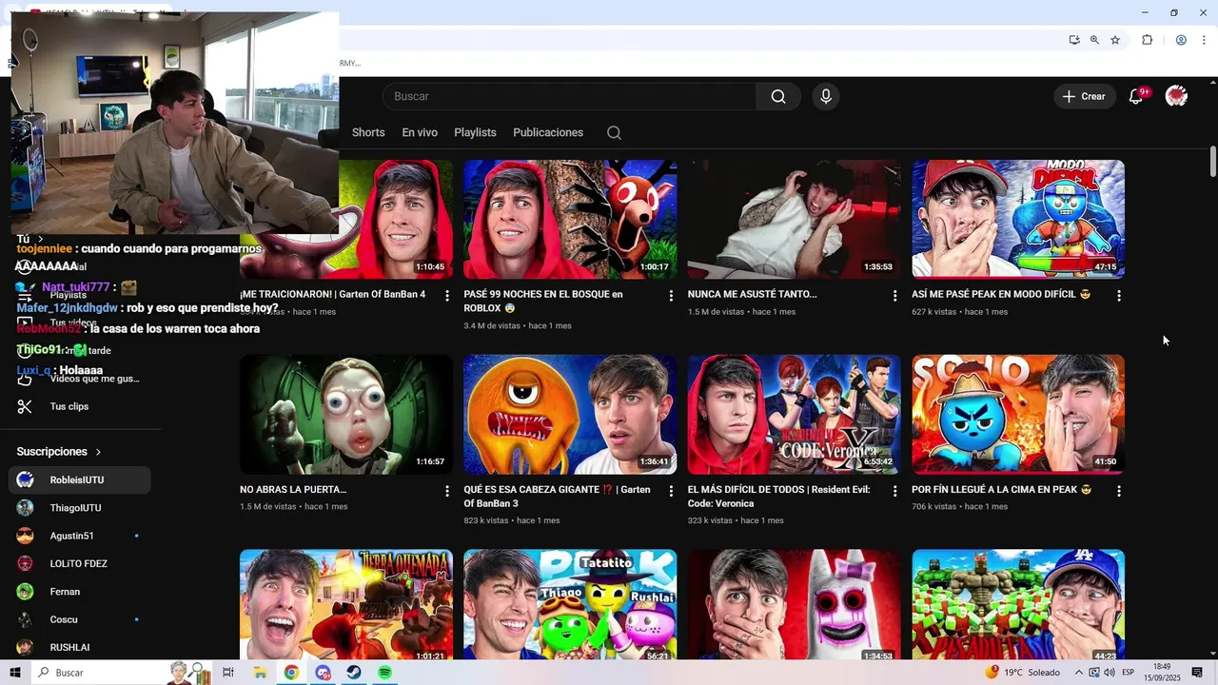The width and height of the screenshot is (1218, 685).
Task: Switch to the Publicaciones tab
Action: [x=548, y=132]
